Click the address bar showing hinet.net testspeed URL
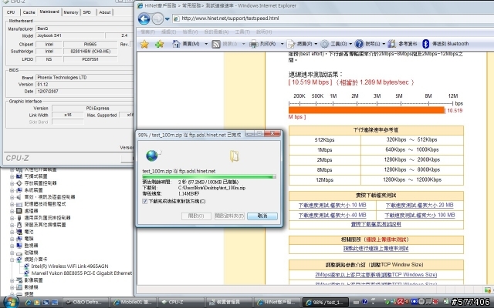Viewport: 494px width, 308px height. (x=333, y=18)
